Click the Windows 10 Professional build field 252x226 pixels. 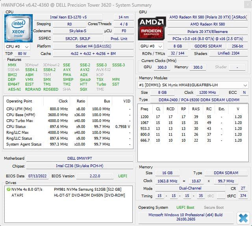pyautogui.click(x=185, y=217)
